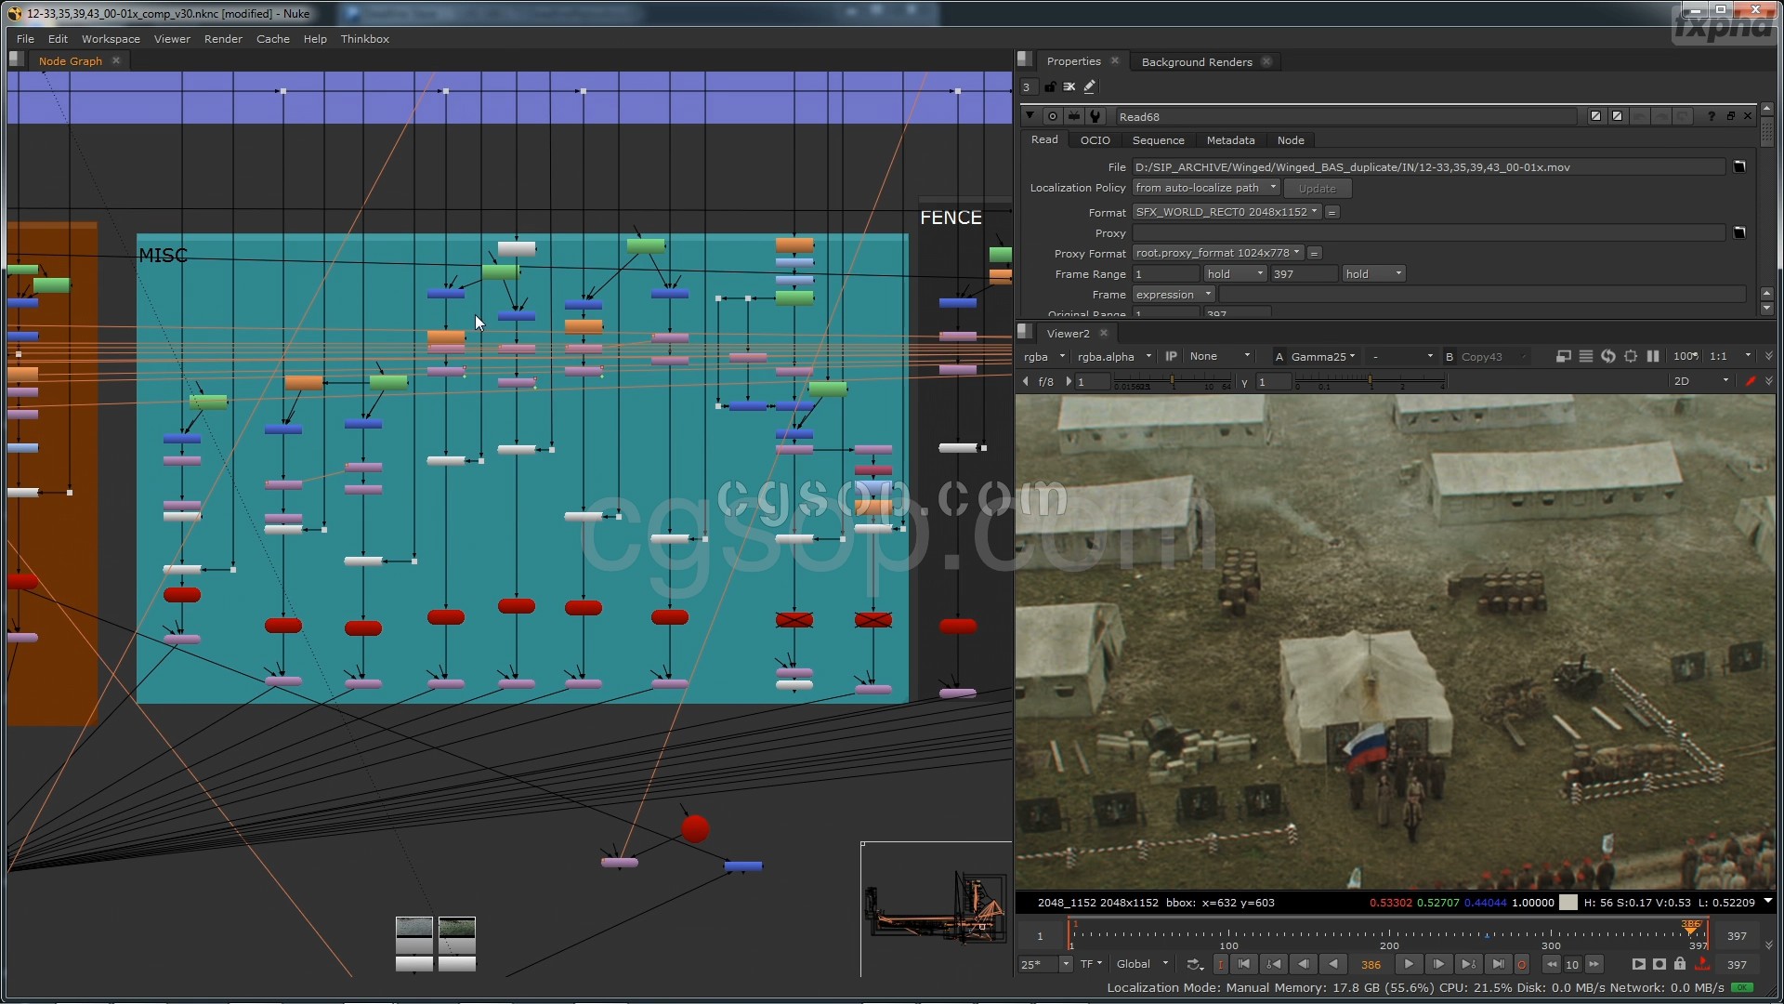Click the file browse icon next to File path
This screenshot has width=1784, height=1004.
[x=1739, y=166]
